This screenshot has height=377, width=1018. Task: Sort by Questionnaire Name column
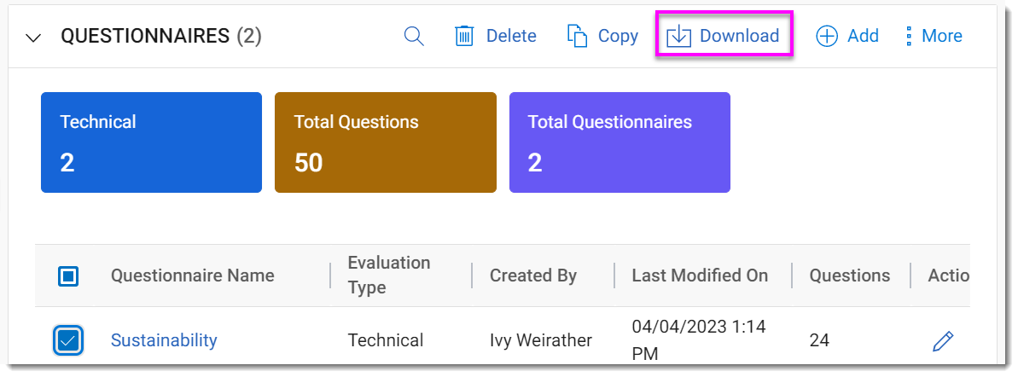pyautogui.click(x=192, y=275)
